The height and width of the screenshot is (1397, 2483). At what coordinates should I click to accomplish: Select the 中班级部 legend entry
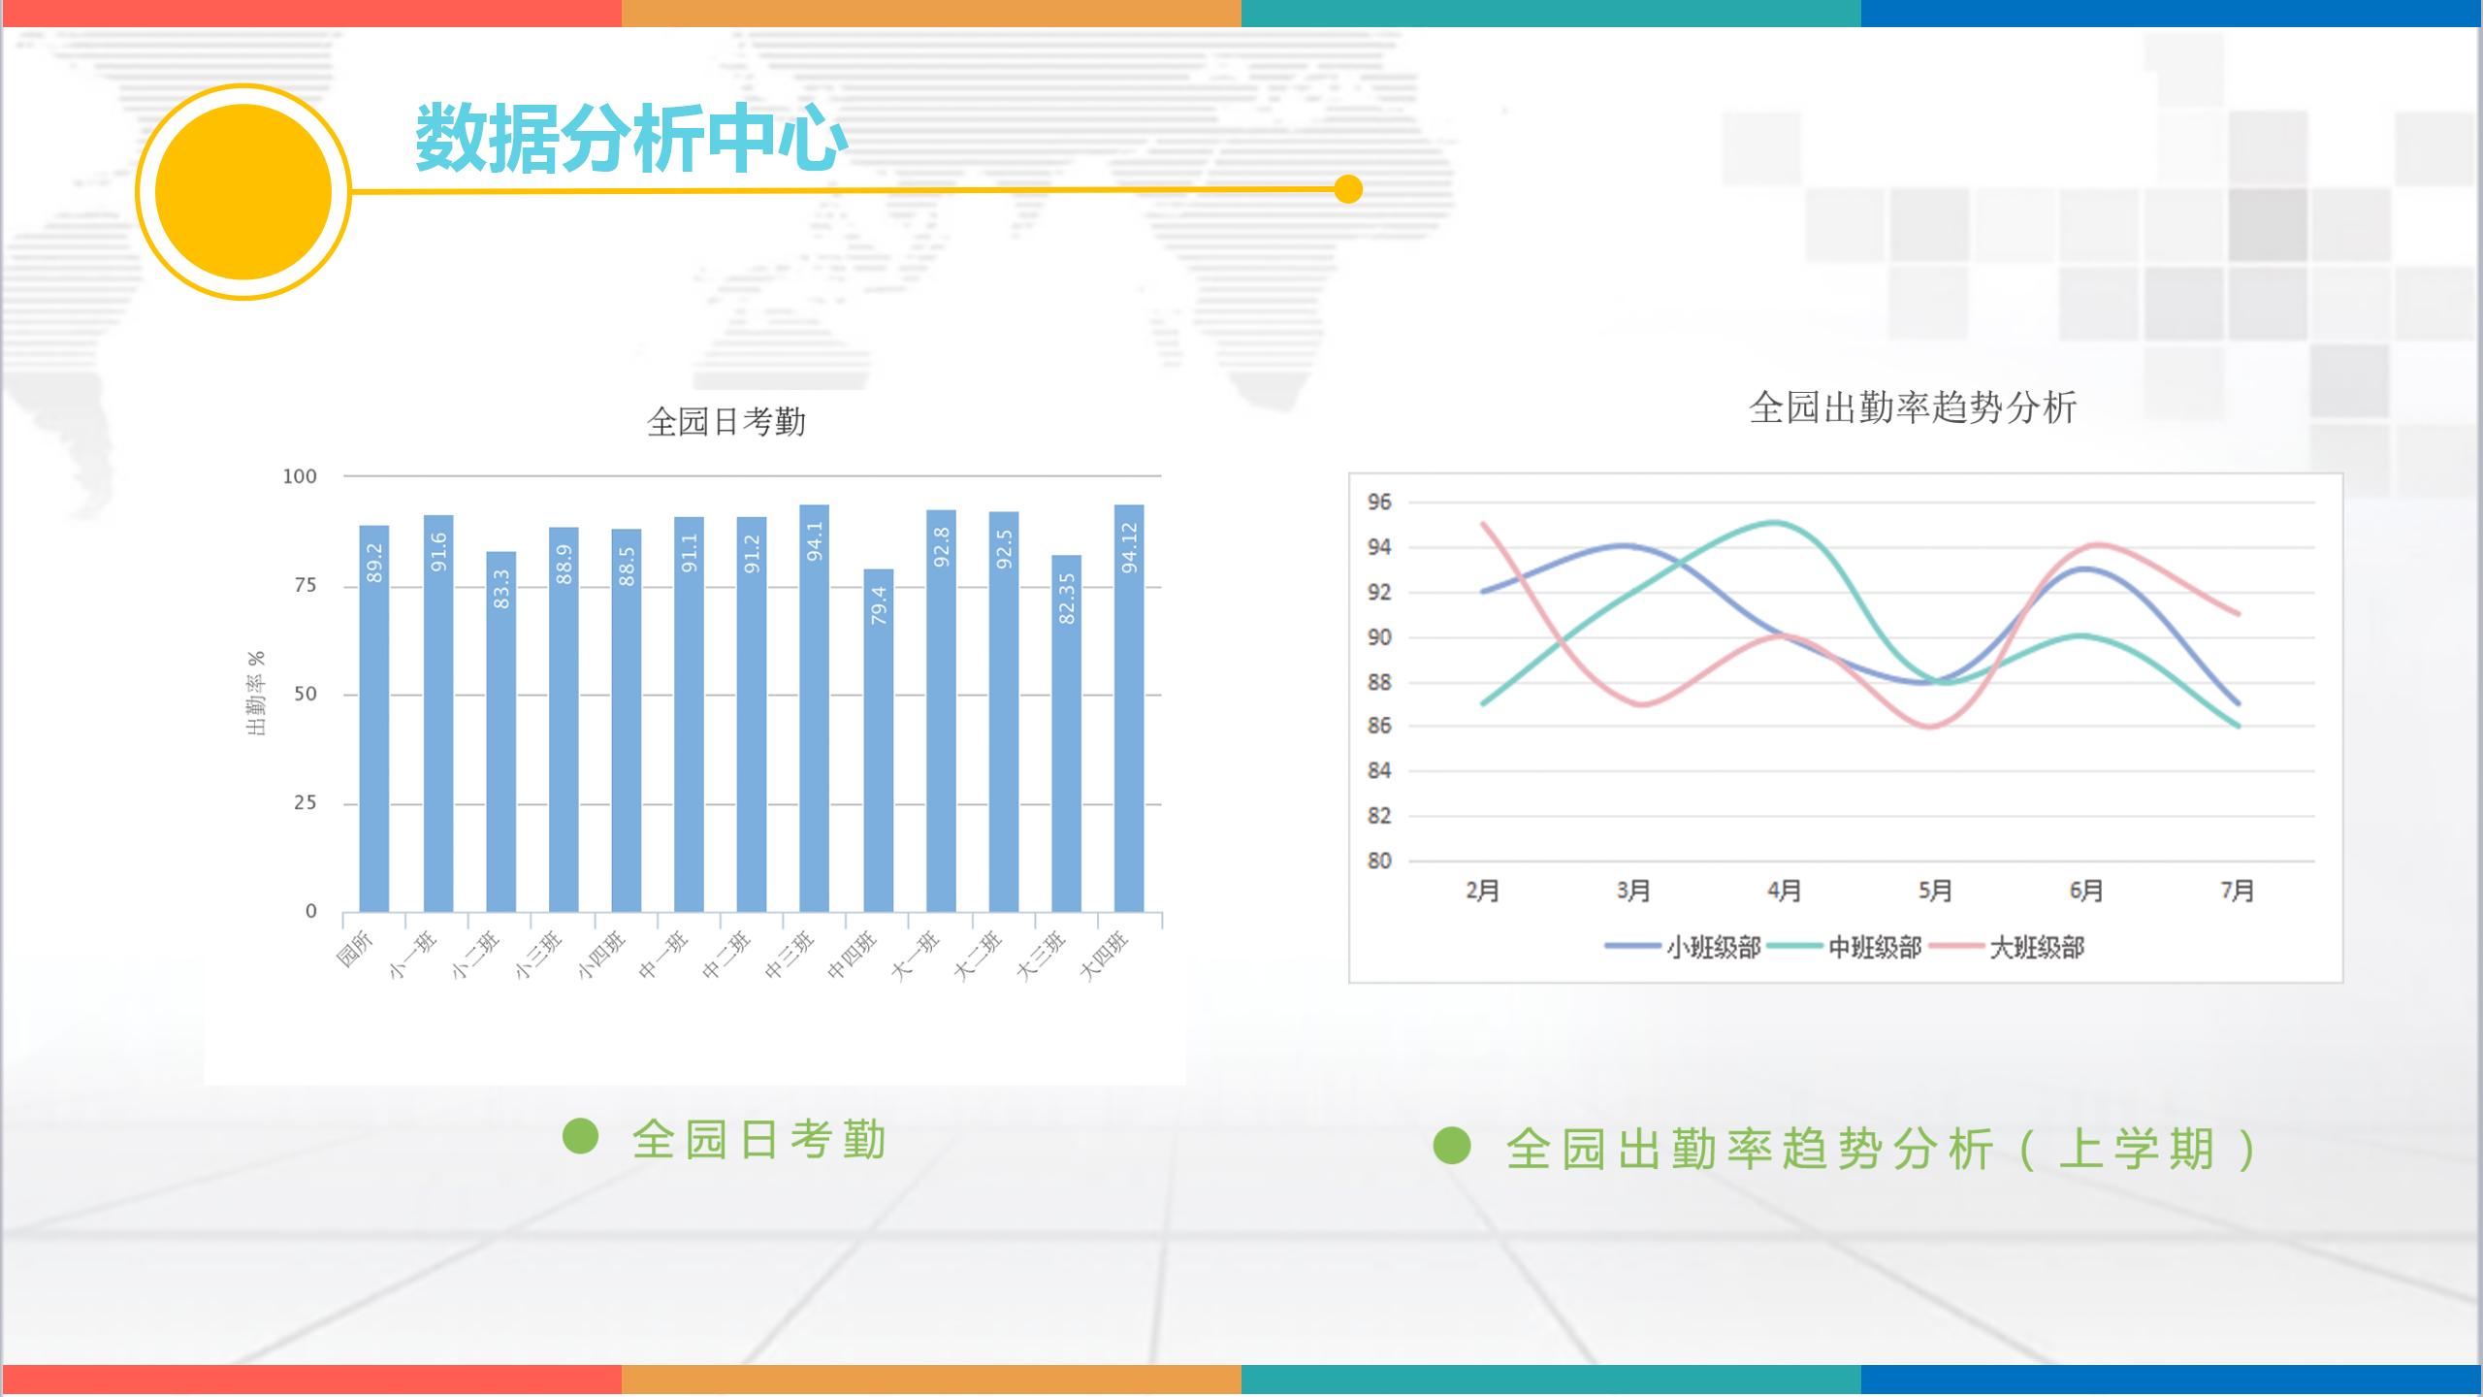pos(1874,947)
